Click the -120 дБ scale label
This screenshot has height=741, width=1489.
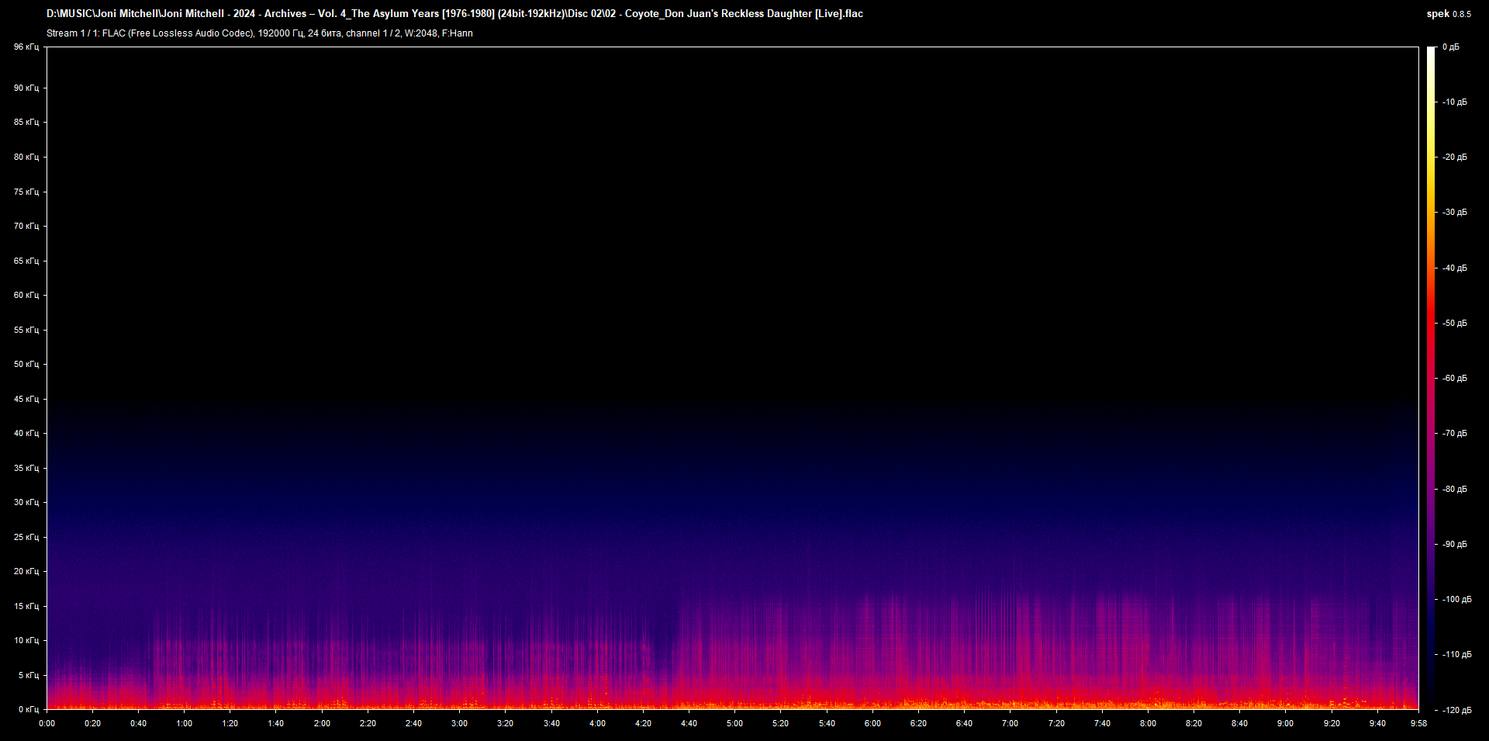click(x=1456, y=710)
